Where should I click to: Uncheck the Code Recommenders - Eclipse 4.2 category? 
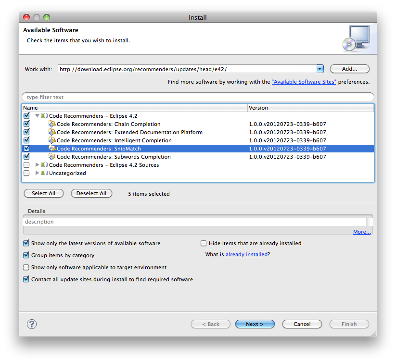(26, 116)
